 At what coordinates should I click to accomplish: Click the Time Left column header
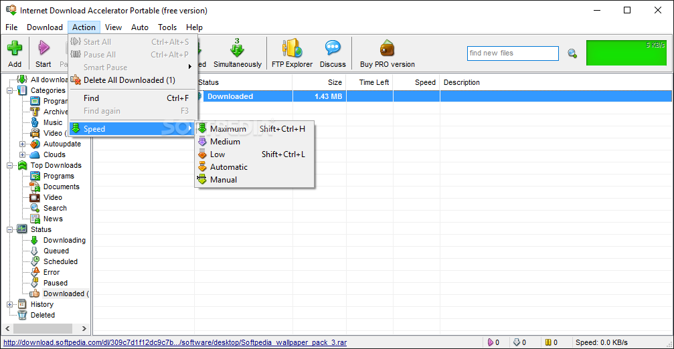[369, 82]
